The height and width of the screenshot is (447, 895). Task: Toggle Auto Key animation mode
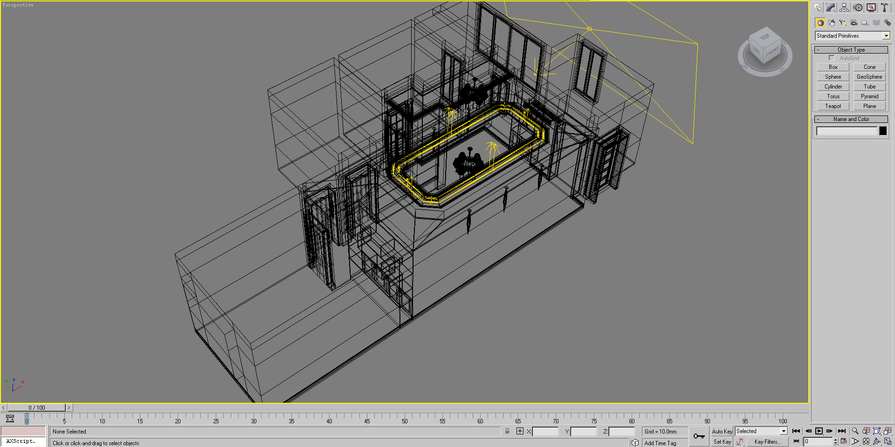(722, 432)
